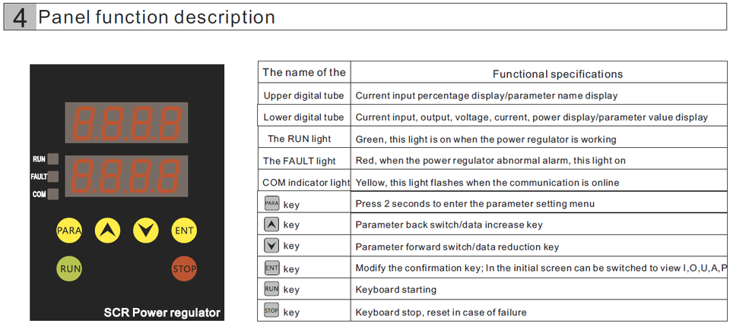Click the 'Panel function description' section heading
The width and height of the screenshot is (730, 336).
pyautogui.click(x=157, y=17)
